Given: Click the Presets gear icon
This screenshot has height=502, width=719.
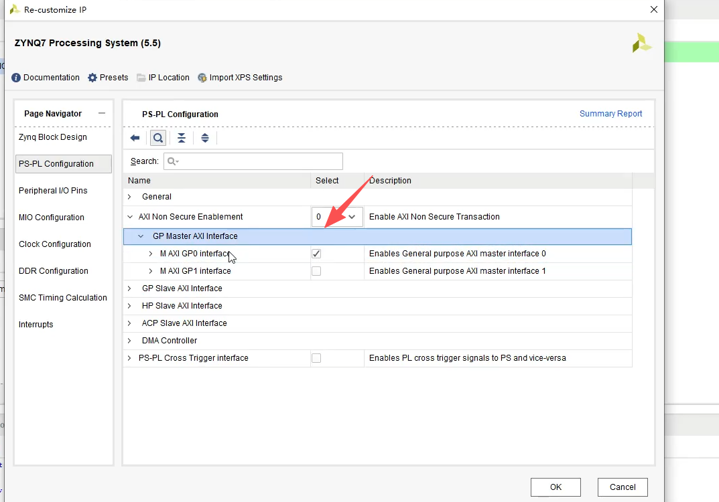Looking at the screenshot, I should click(92, 78).
